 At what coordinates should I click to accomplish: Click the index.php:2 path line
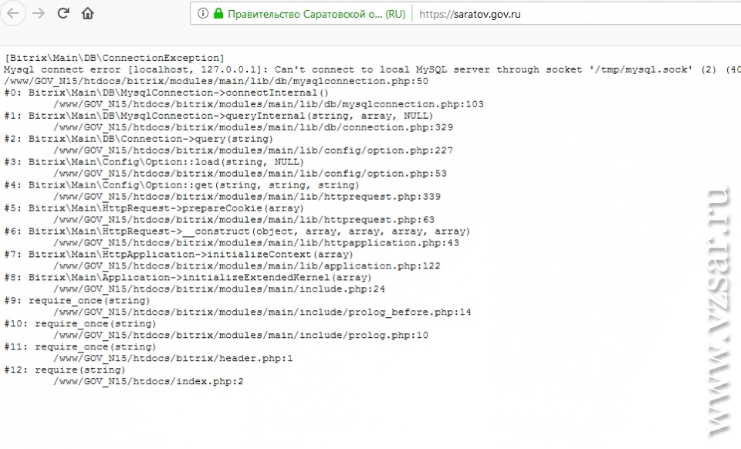[x=148, y=382]
